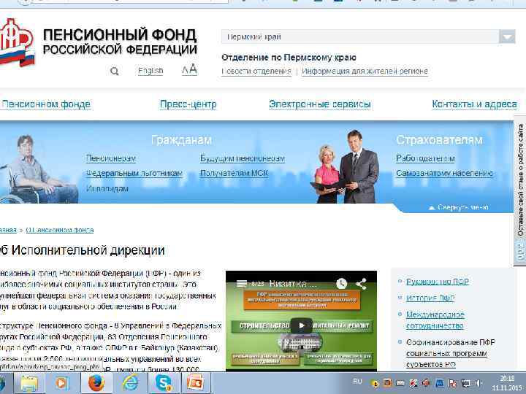The image size is (526, 394).
Task: Open Internet Explorer from the taskbar
Action: coord(129,383)
